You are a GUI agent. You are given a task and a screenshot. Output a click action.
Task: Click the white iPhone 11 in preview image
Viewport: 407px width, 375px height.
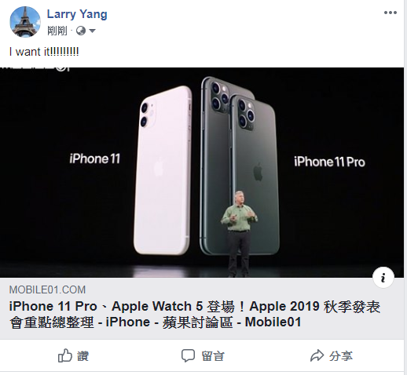pyautogui.click(x=163, y=170)
